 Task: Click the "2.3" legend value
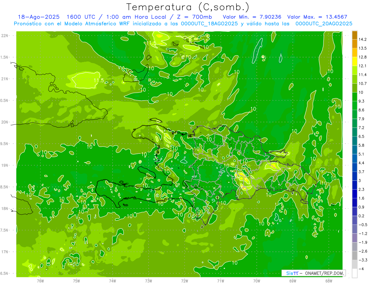pos(361,189)
